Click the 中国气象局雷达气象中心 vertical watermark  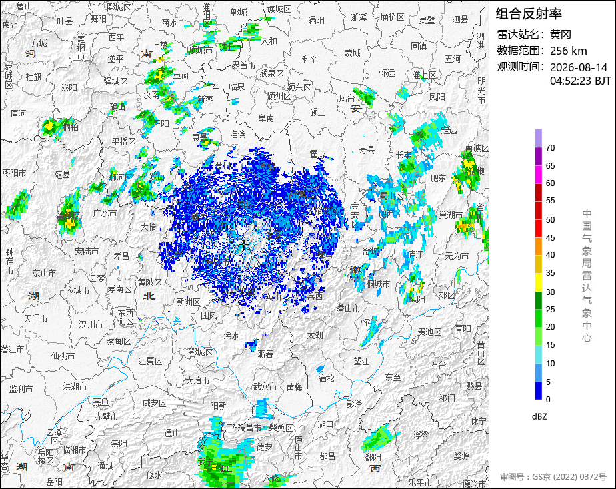(x=587, y=276)
